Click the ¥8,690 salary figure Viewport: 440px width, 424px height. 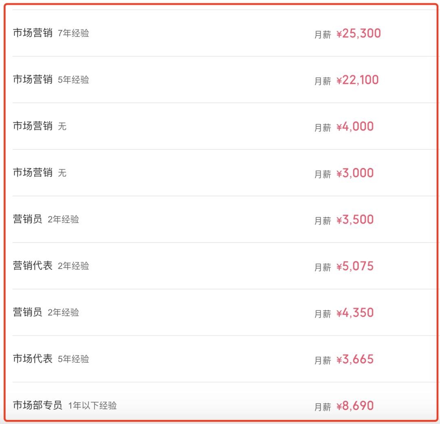point(355,406)
